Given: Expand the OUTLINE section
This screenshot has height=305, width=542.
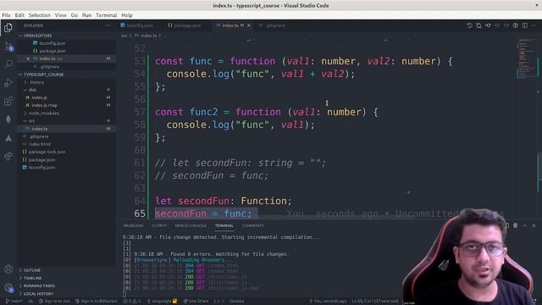Looking at the screenshot, I should pos(67,270).
